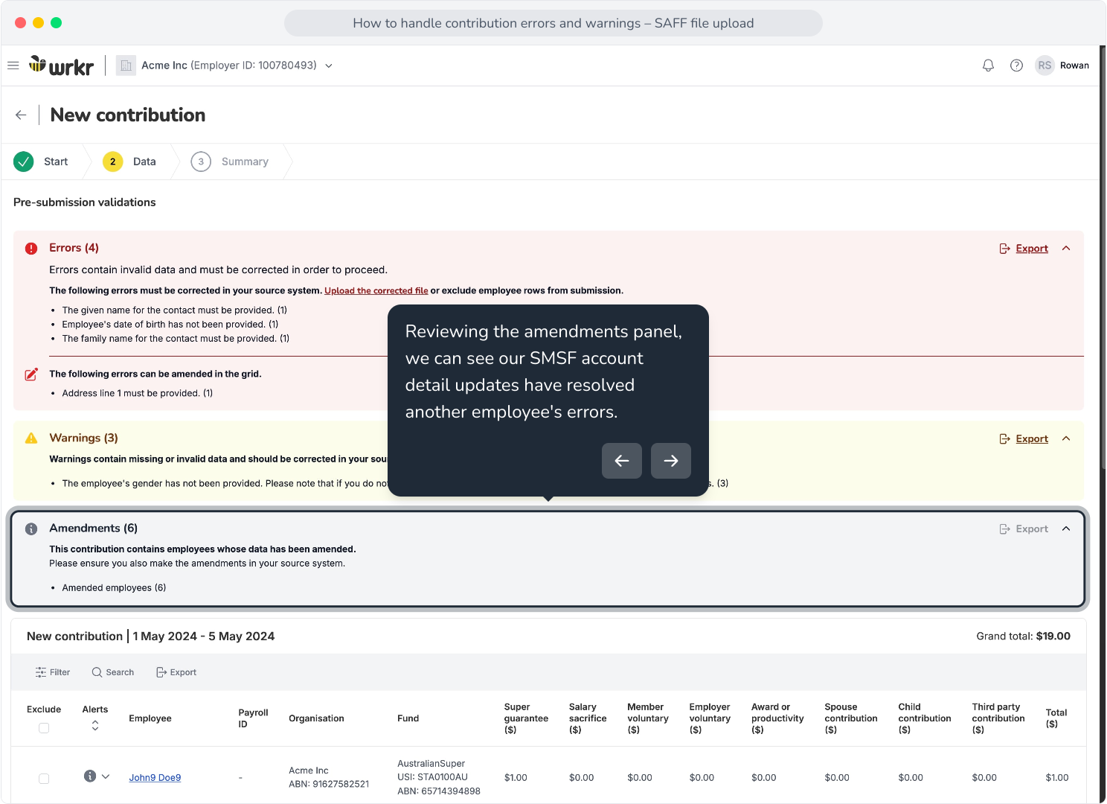Click the wrkr bee logo

(62, 66)
